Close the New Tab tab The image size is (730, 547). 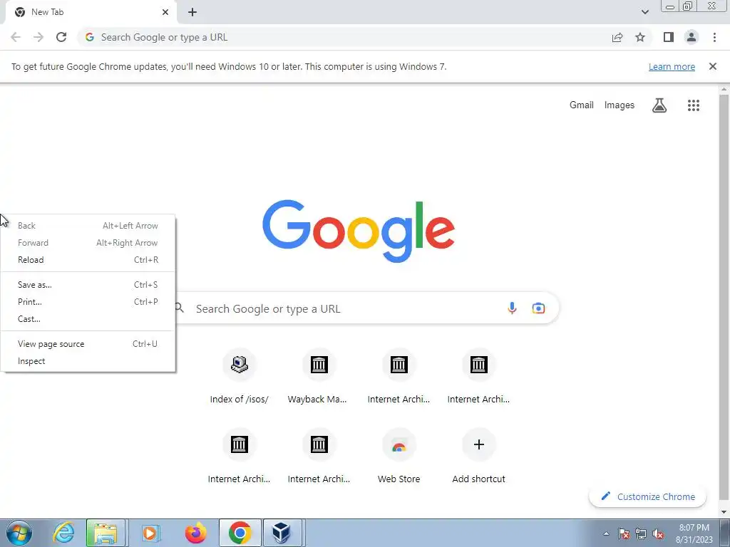click(165, 12)
